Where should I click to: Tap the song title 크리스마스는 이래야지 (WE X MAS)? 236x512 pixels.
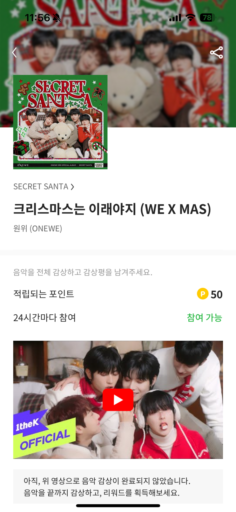pos(112,209)
